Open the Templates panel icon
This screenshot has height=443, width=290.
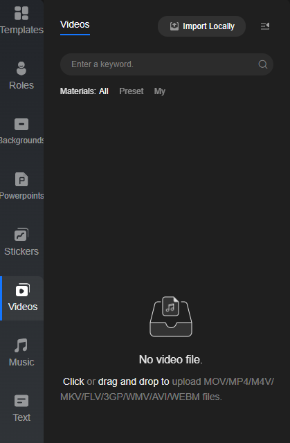click(21, 13)
